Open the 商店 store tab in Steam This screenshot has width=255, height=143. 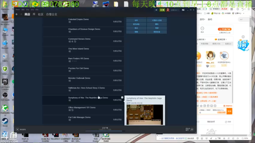pos(27,14)
